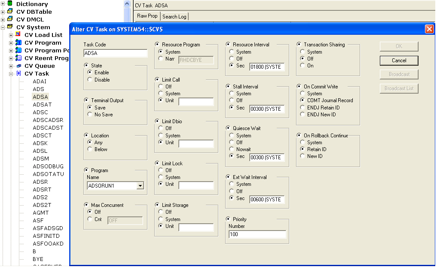Click the CV DBTable folder icon
The image size is (440, 279).
(10, 11)
